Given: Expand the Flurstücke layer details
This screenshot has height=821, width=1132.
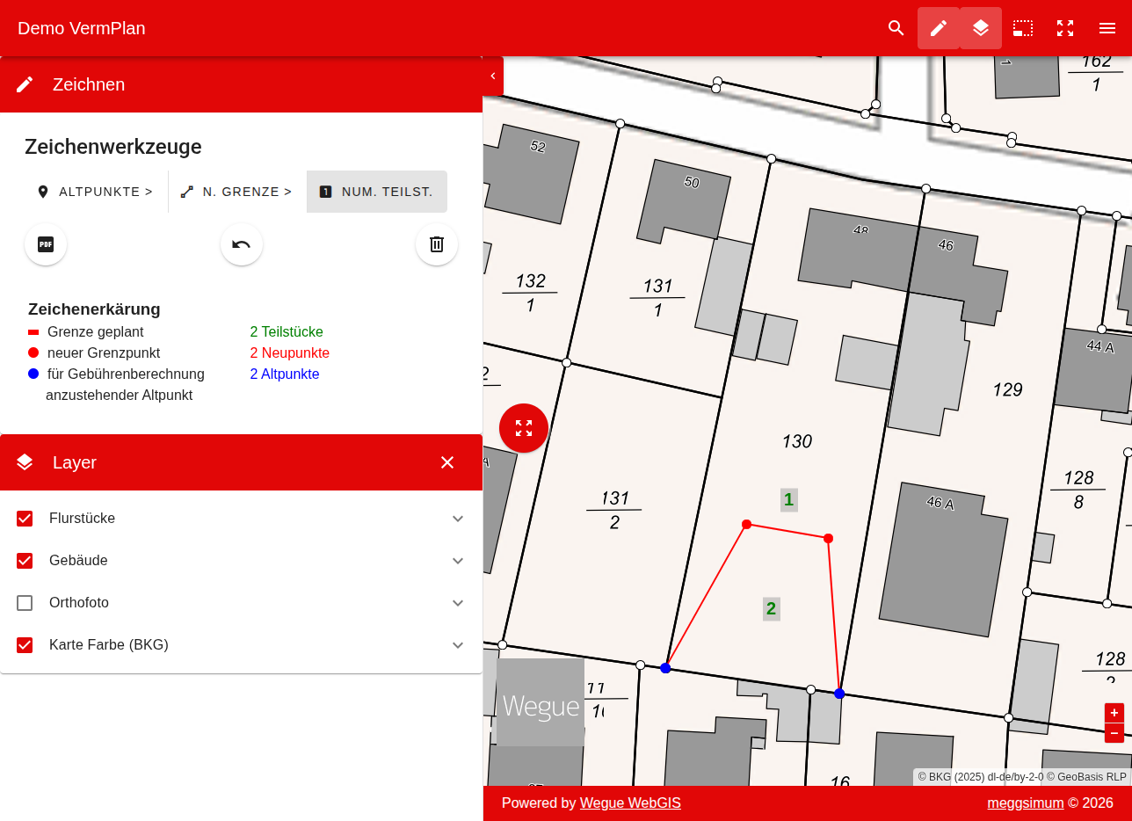Looking at the screenshot, I should [x=458, y=519].
